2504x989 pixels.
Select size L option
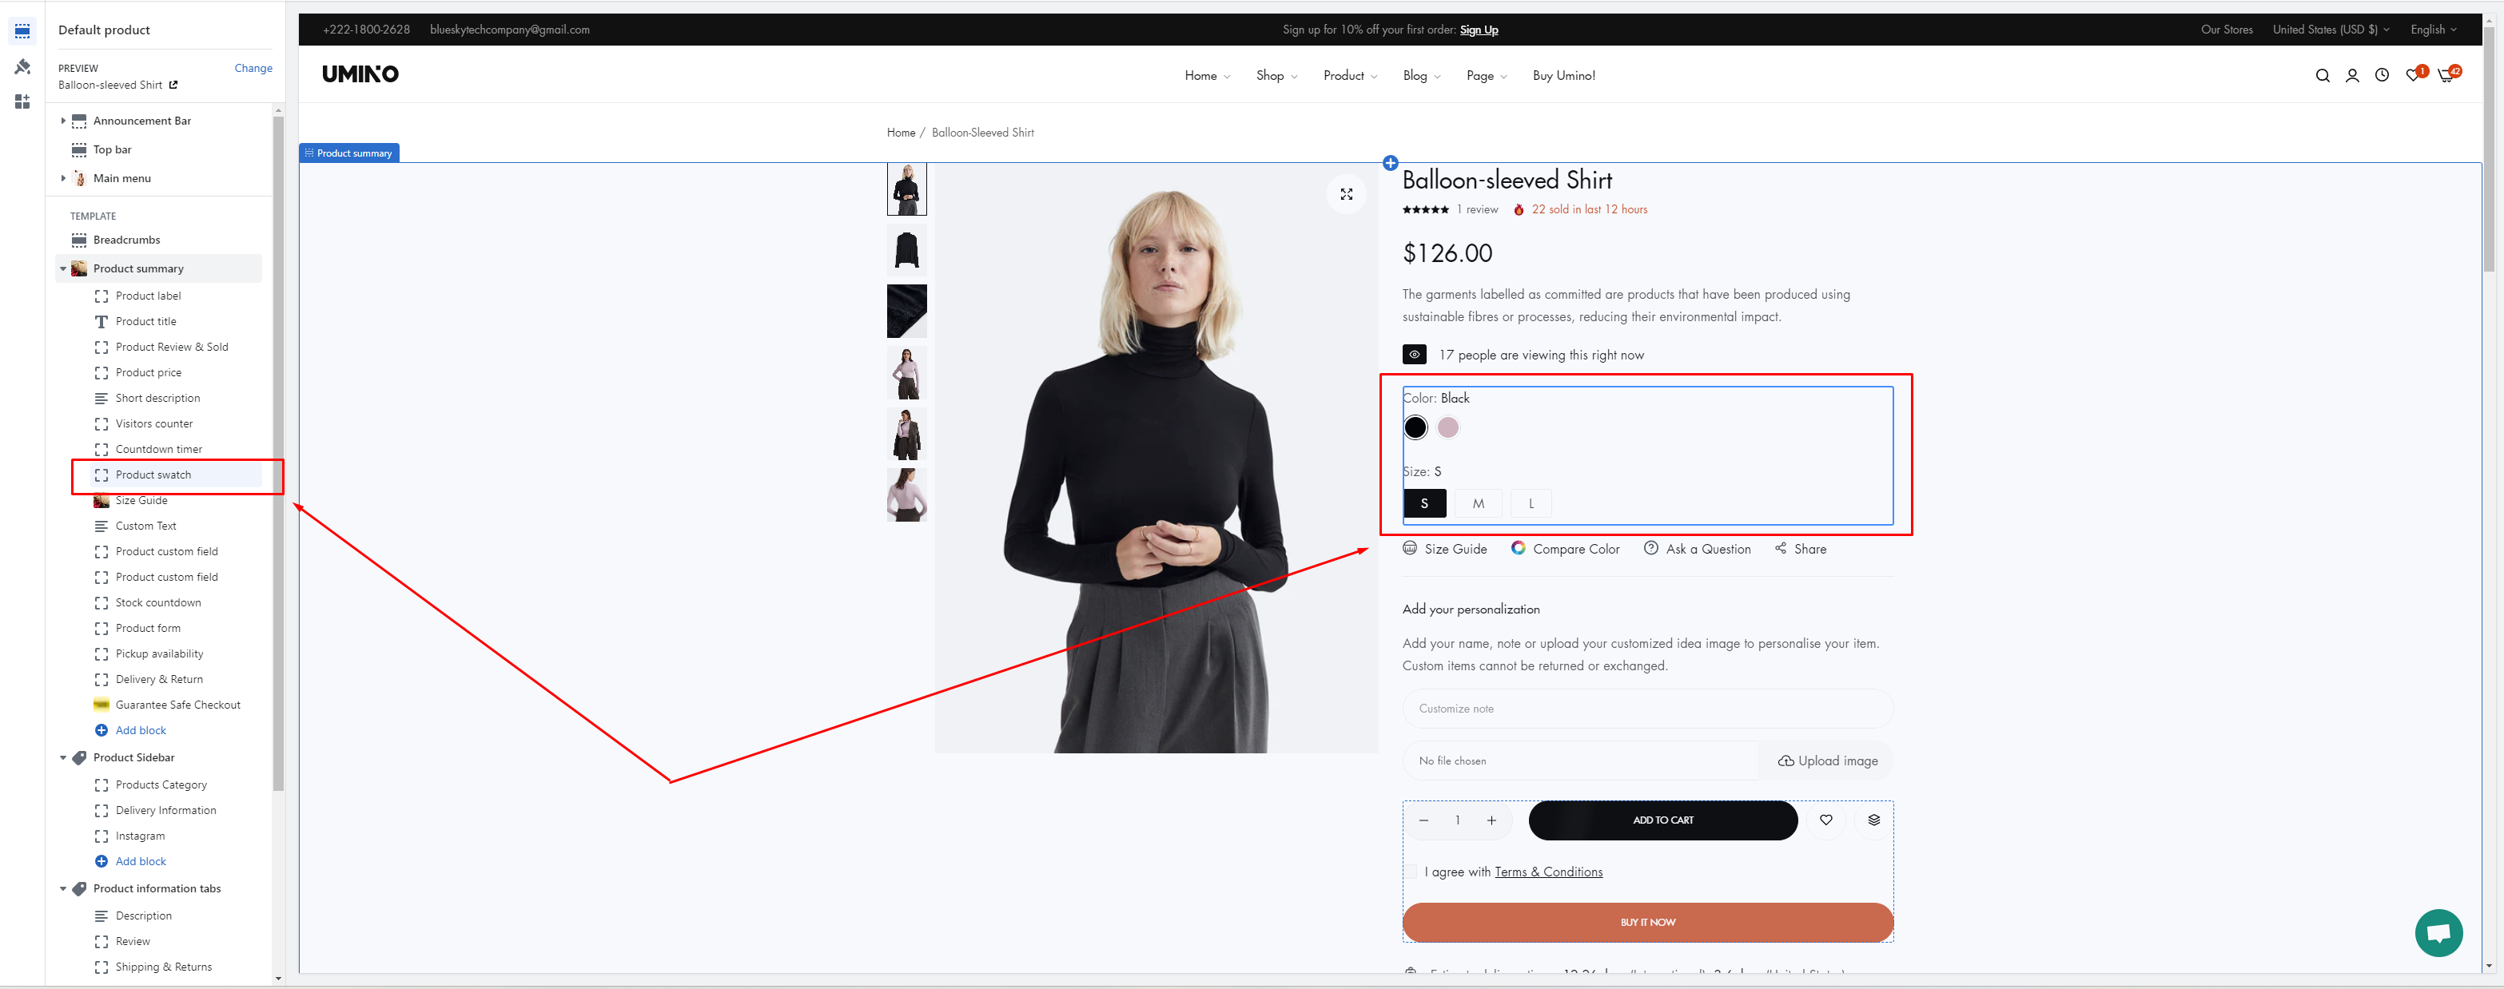click(1531, 503)
